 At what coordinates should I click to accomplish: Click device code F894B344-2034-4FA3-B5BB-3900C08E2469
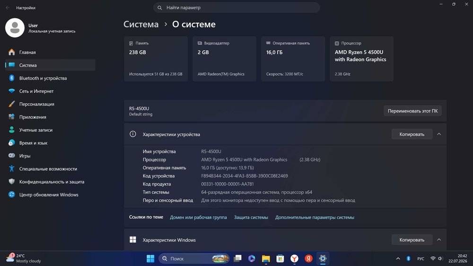click(245, 176)
